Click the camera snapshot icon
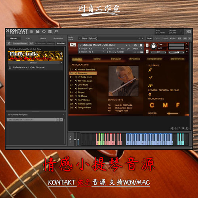This screenshot has height=198, width=198. [135, 45]
